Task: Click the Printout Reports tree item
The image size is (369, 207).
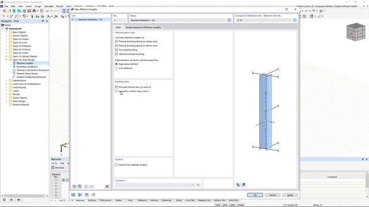Action: pos(21,105)
